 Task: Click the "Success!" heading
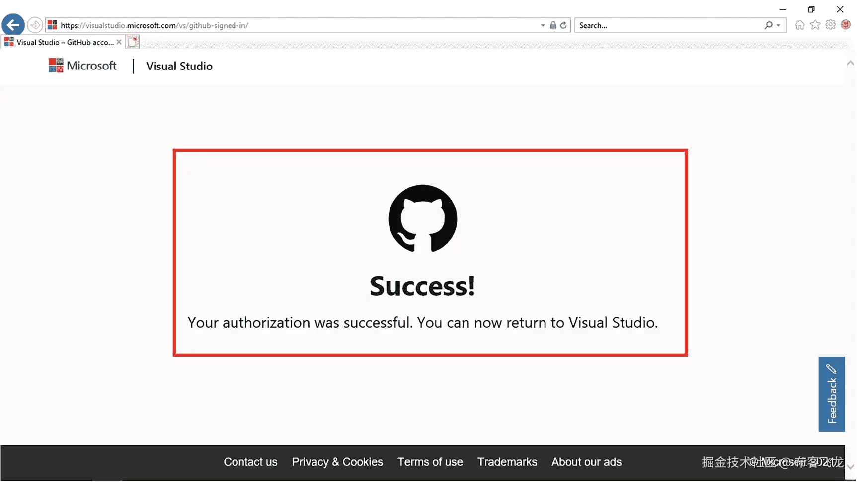pyautogui.click(x=423, y=286)
